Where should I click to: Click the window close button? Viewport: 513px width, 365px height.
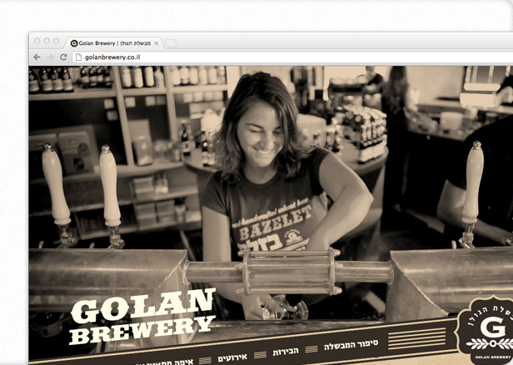37,41
